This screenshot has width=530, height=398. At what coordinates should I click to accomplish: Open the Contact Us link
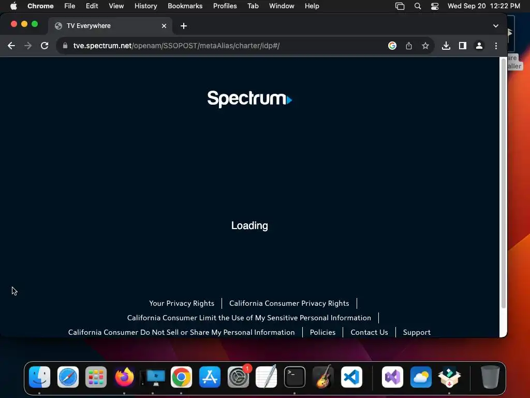(x=369, y=332)
